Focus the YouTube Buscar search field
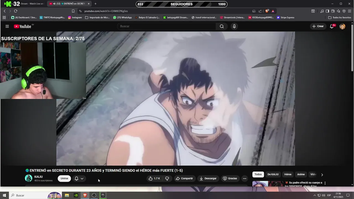The image size is (354, 199). [x=167, y=26]
